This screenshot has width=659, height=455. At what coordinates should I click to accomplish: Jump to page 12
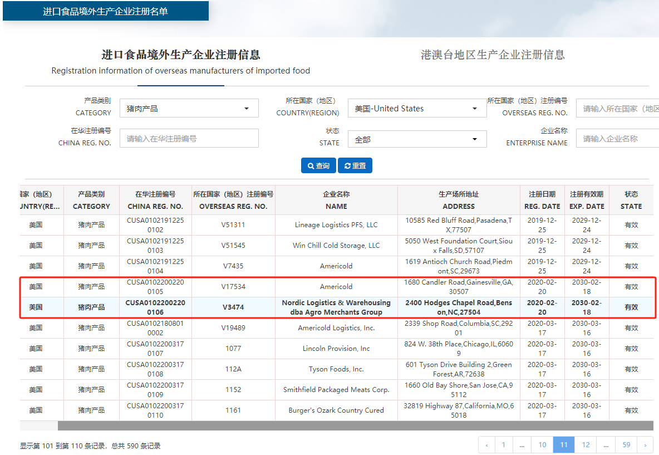pos(586,445)
